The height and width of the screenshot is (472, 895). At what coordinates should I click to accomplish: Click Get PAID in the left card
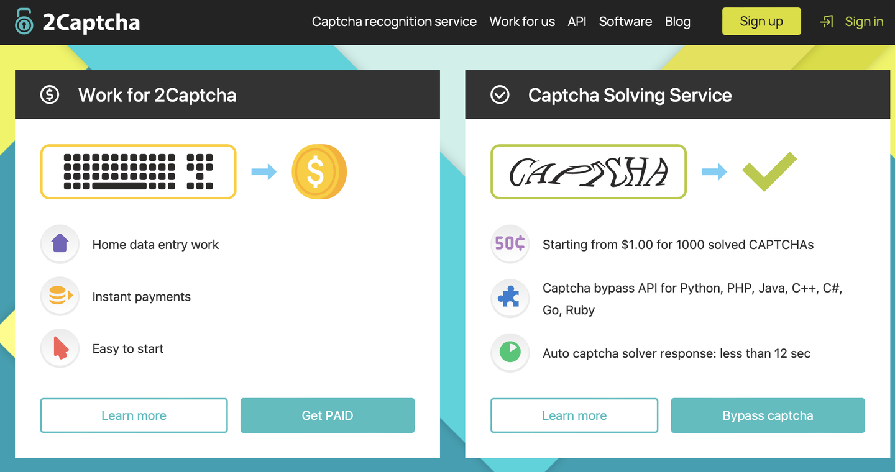point(327,415)
